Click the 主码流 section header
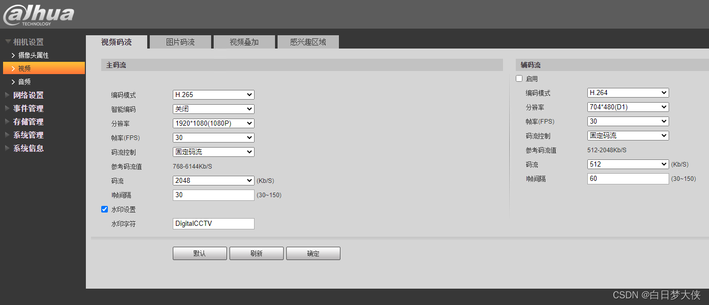 pos(302,65)
